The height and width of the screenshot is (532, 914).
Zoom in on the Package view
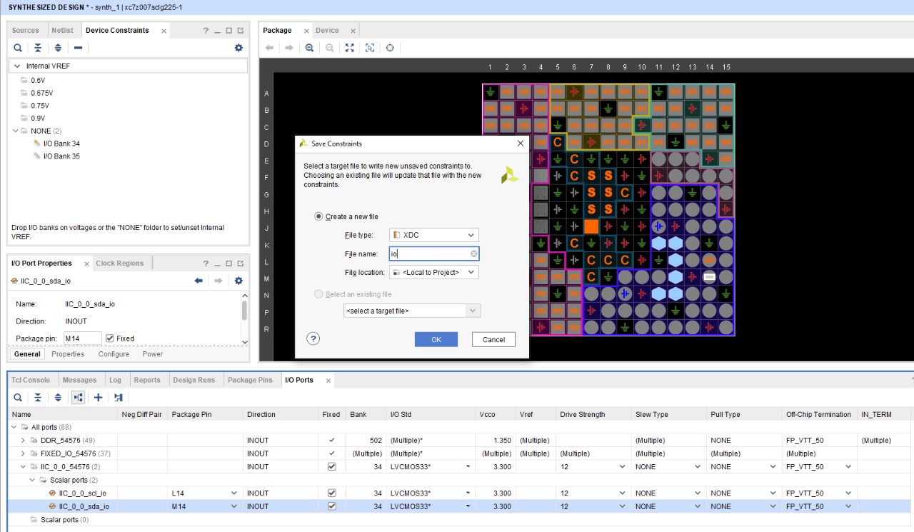tap(309, 48)
